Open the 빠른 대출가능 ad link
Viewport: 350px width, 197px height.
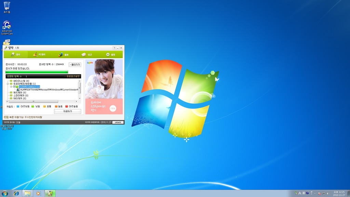(26, 117)
